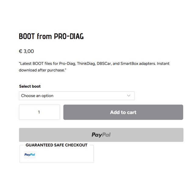Click the PayPal logo under safe checkout
This screenshot has height=190, width=190.
pyautogui.click(x=30, y=155)
